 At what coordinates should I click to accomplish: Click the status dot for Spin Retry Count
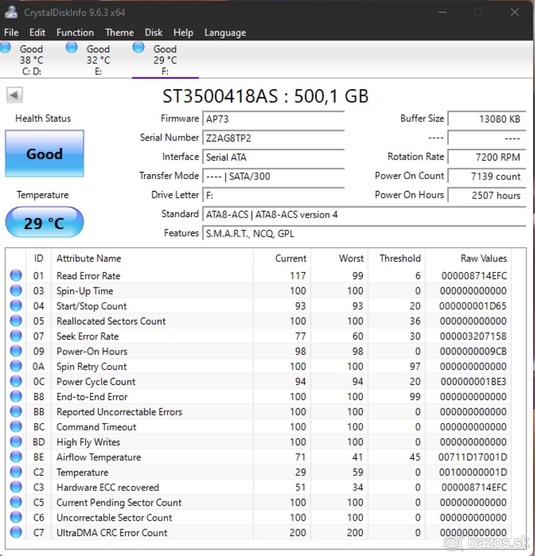[15, 366]
